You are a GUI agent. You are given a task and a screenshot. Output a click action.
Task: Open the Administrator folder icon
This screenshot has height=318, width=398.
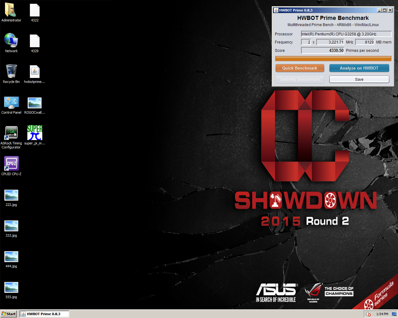point(11,10)
